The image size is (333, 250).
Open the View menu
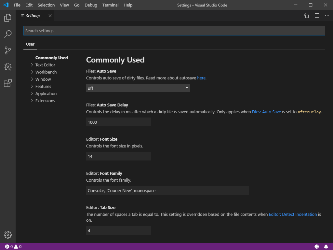64,5
